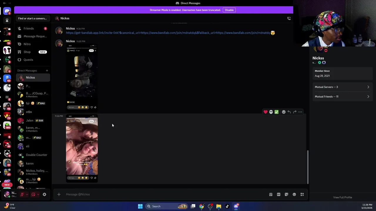Open the sticker picker
The height and width of the screenshot is (211, 376).
[286, 194]
